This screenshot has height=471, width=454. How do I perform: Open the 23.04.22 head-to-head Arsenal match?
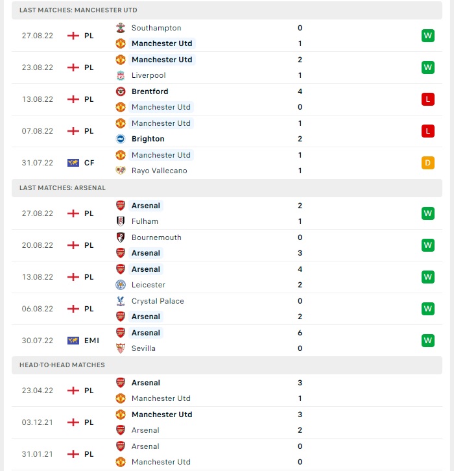tap(227, 391)
